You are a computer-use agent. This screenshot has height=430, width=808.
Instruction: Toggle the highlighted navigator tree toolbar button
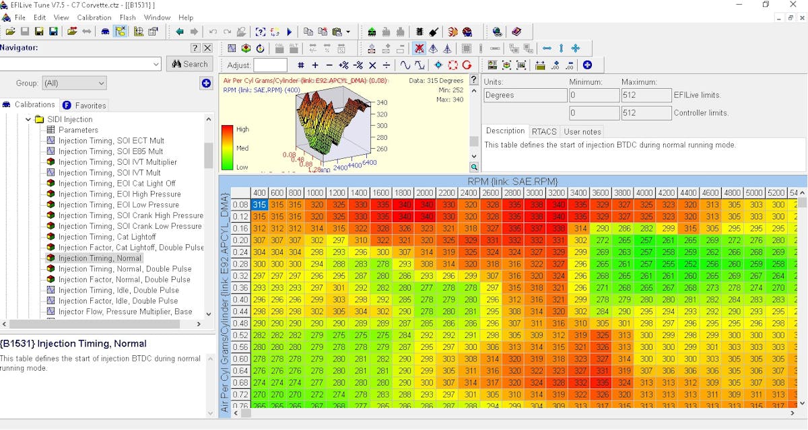point(121,32)
